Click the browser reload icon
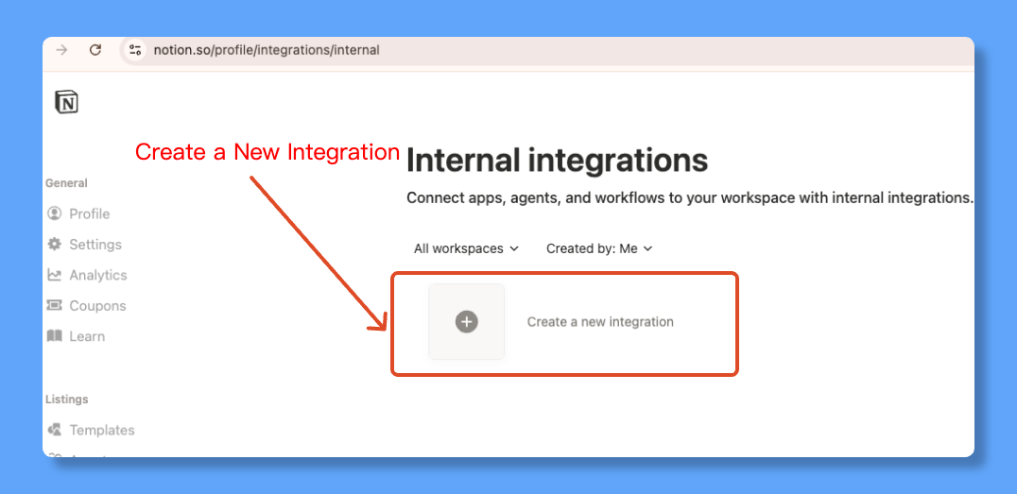The width and height of the screenshot is (1017, 494). [95, 50]
